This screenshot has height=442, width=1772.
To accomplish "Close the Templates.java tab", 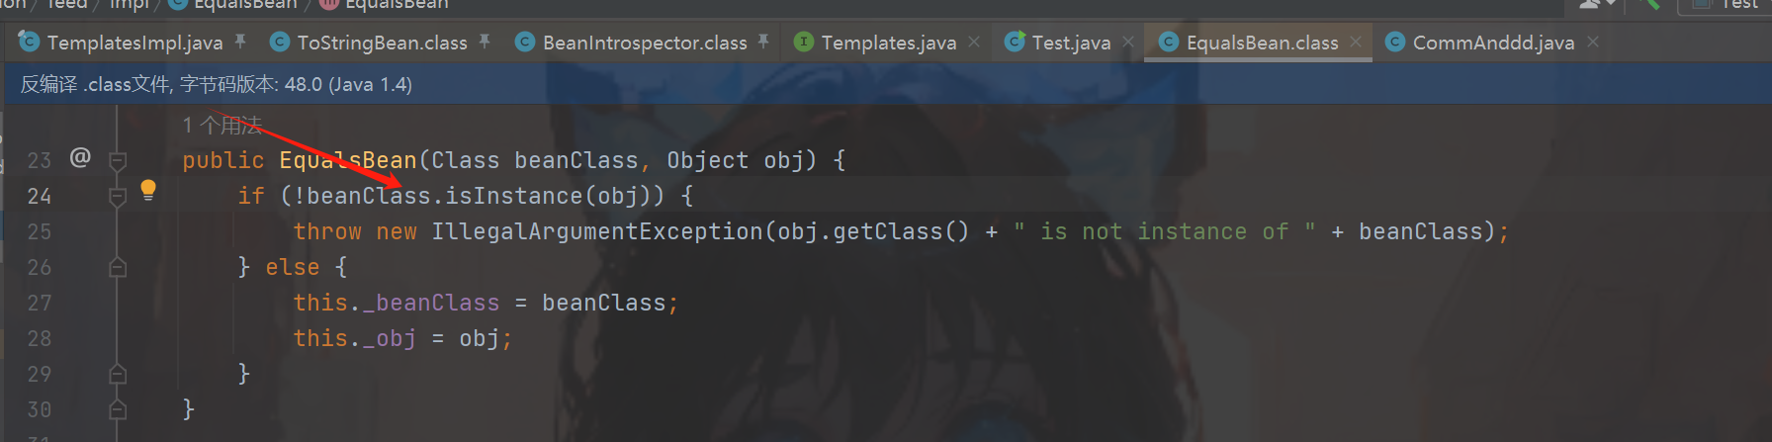I will 974,42.
